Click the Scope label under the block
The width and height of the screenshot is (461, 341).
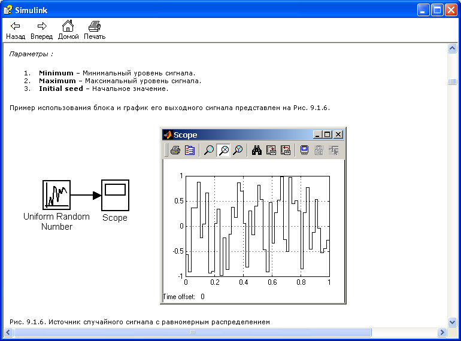(115, 218)
